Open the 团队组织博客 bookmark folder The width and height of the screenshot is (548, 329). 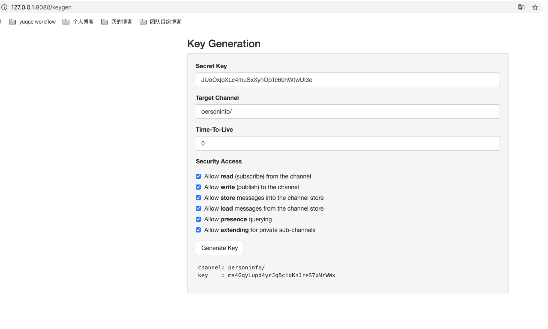tap(161, 22)
